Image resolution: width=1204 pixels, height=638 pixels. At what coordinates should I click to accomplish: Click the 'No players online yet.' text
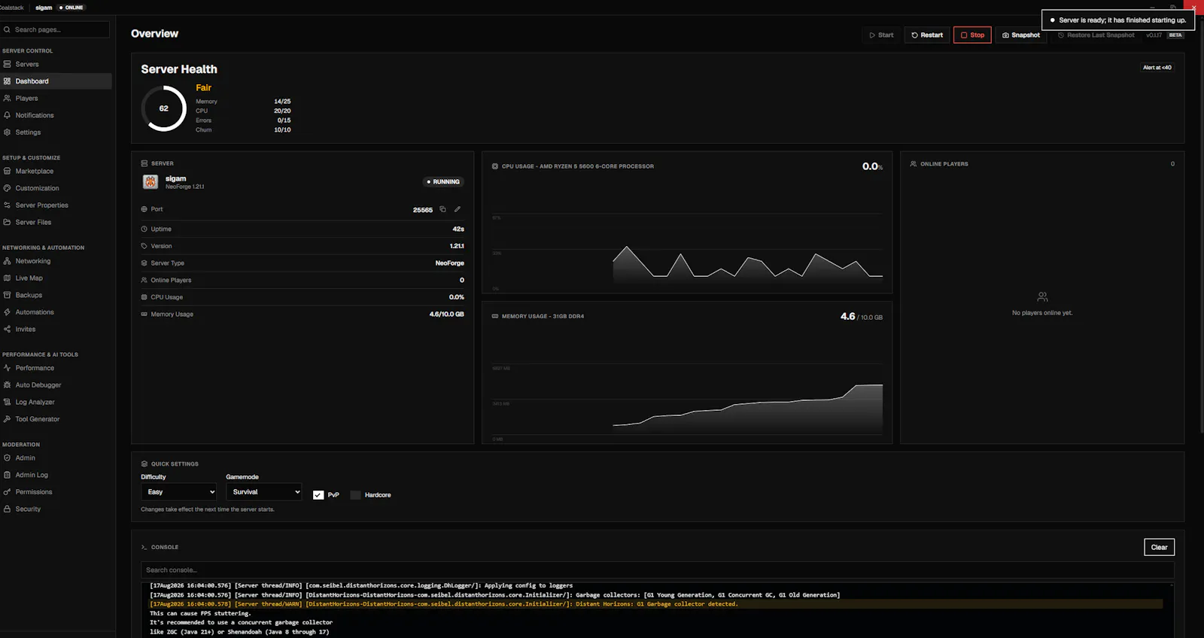[x=1042, y=312]
